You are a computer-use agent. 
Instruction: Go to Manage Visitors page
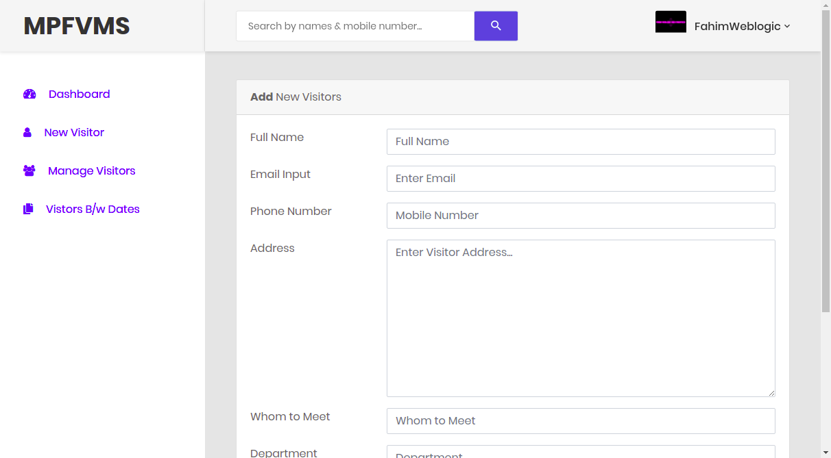(92, 171)
